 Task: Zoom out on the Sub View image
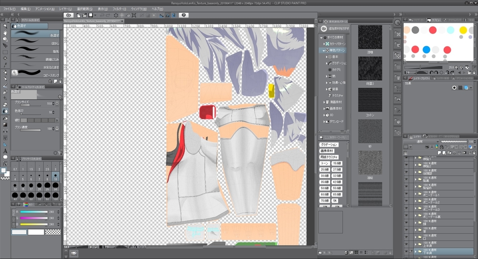(x=456, y=67)
